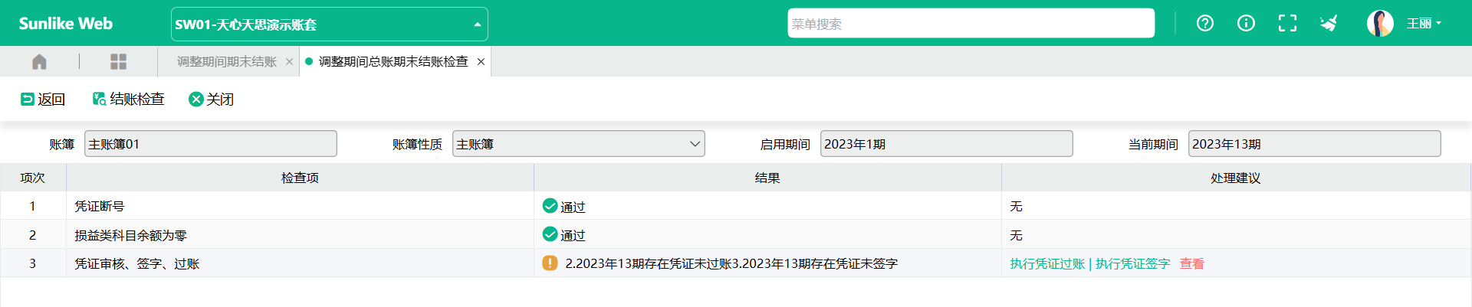Run 结账检查 check
Viewport: 1472px width, 307px height.
(x=129, y=100)
